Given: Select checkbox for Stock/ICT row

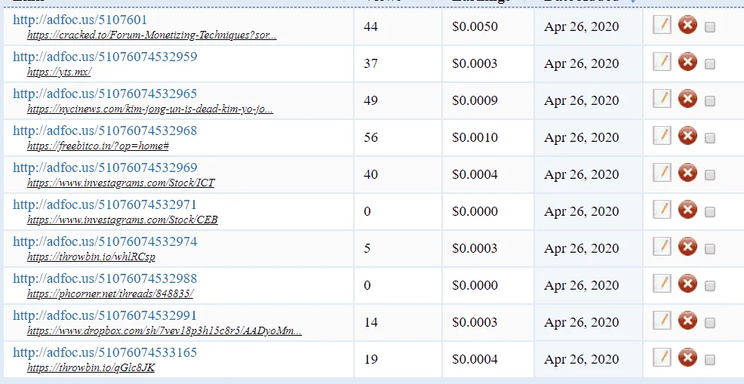Looking at the screenshot, I should pyautogui.click(x=710, y=176).
